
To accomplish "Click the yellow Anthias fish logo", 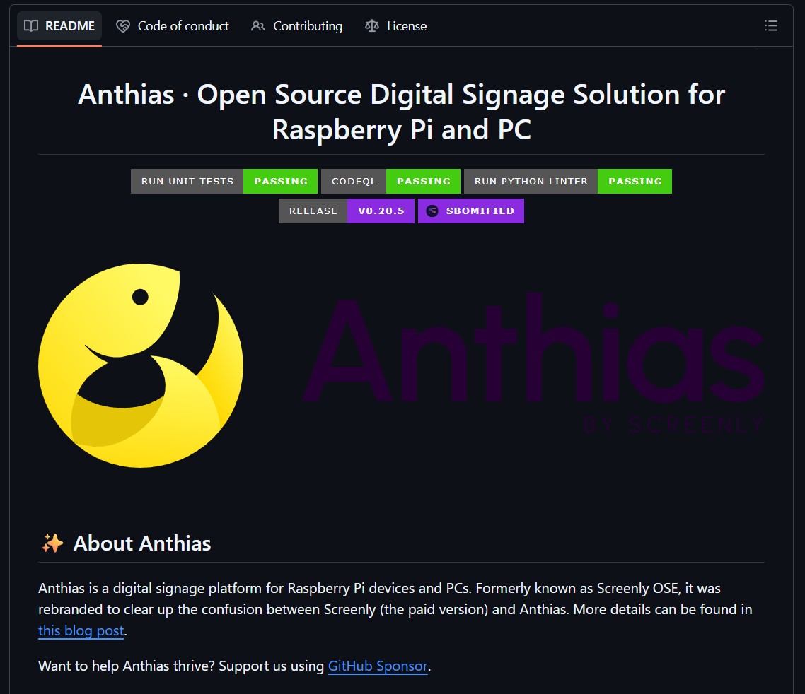I will pos(141,365).
